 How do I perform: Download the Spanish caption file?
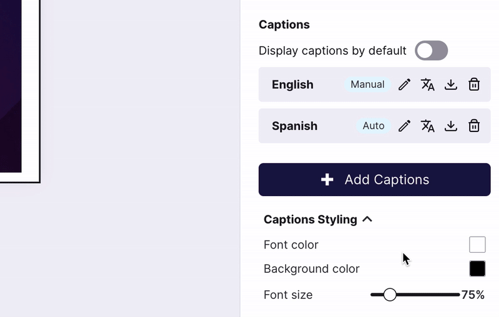[450, 126]
